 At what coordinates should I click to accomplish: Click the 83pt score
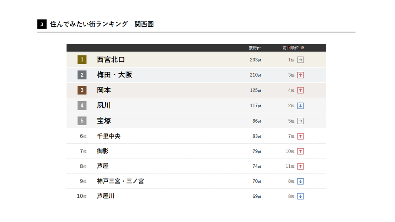257,136
